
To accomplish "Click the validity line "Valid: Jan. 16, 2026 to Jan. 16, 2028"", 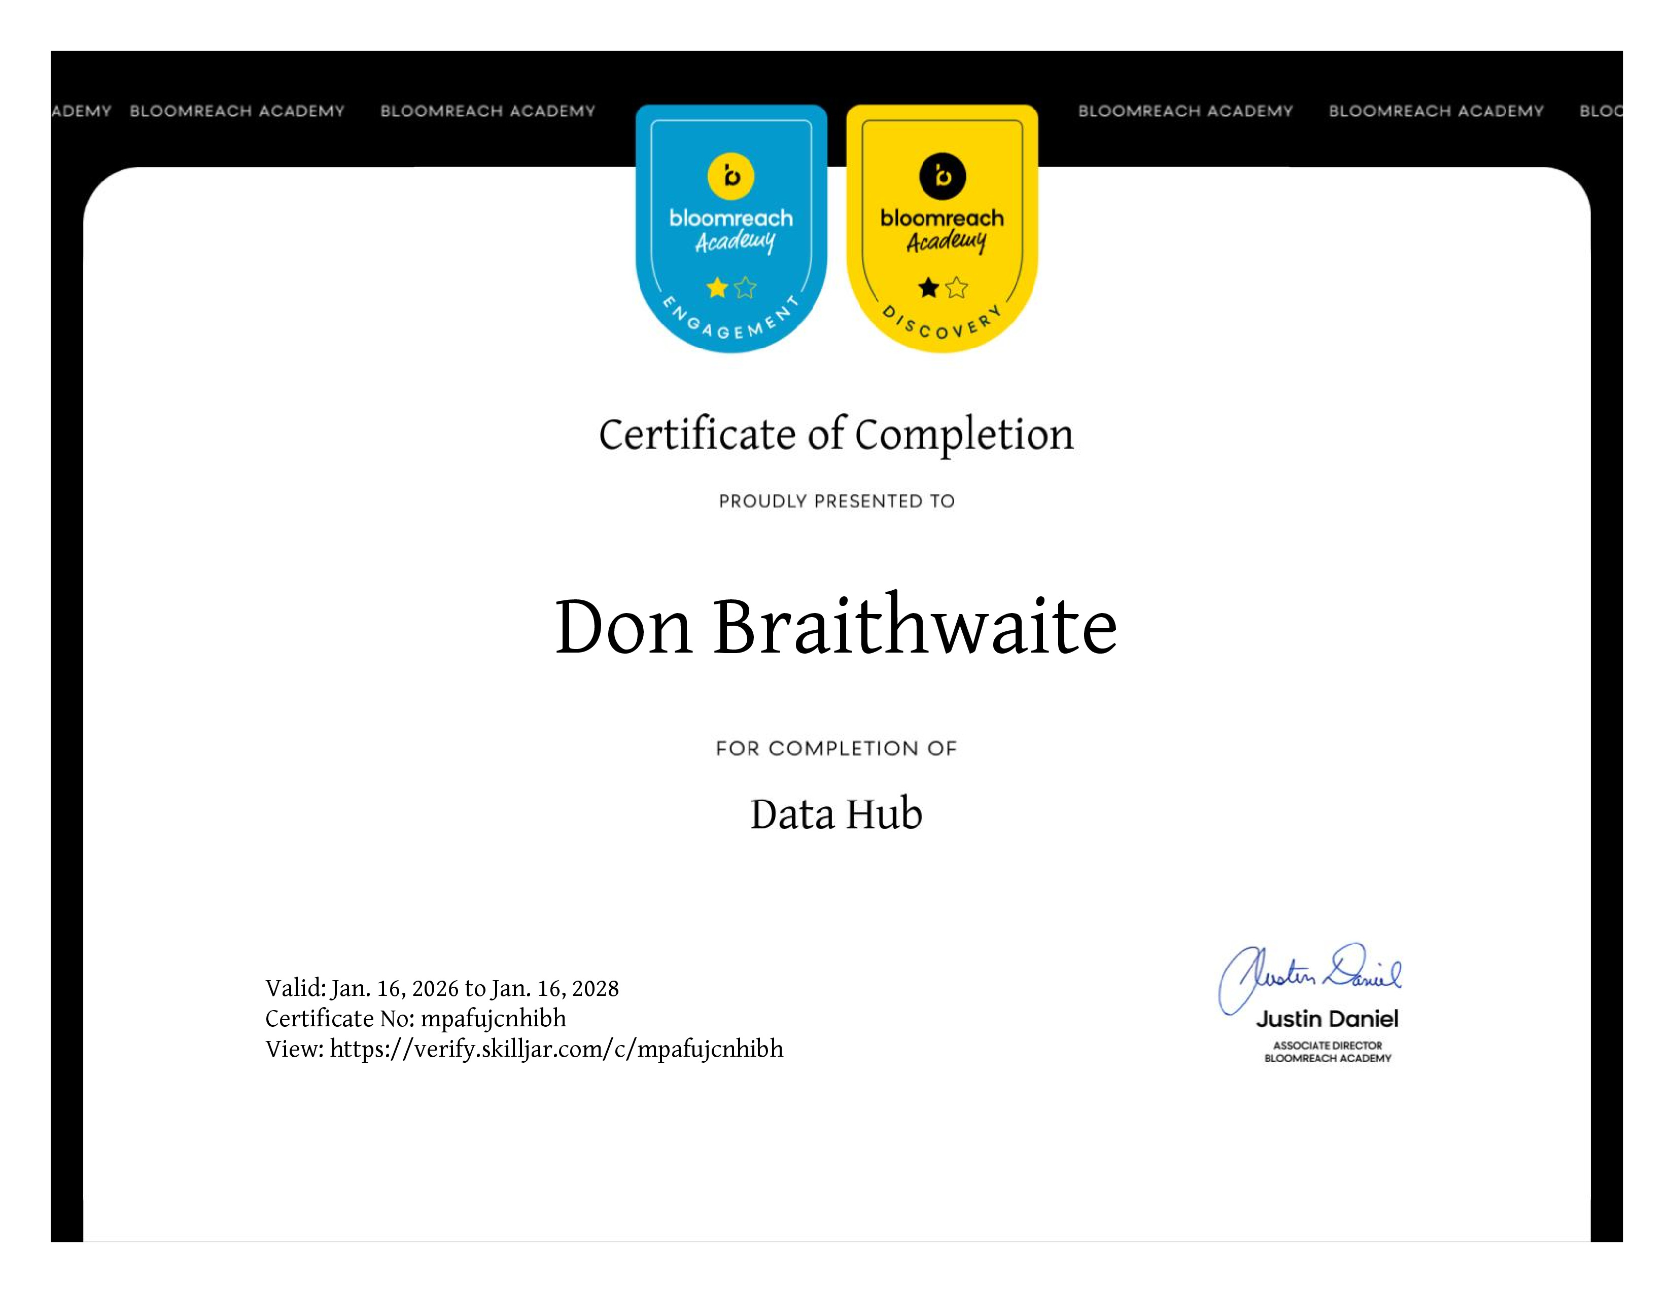I will (x=442, y=988).
